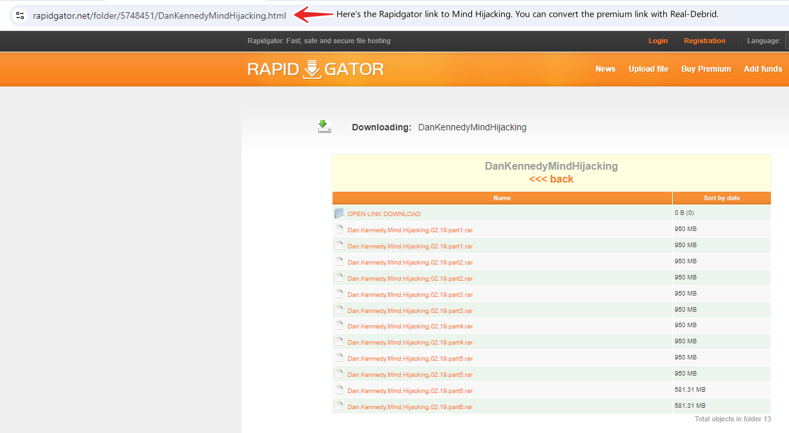Open the second Dan.Kennedy.Mind.Hijacking.02.19.part3.rar link

point(410,311)
